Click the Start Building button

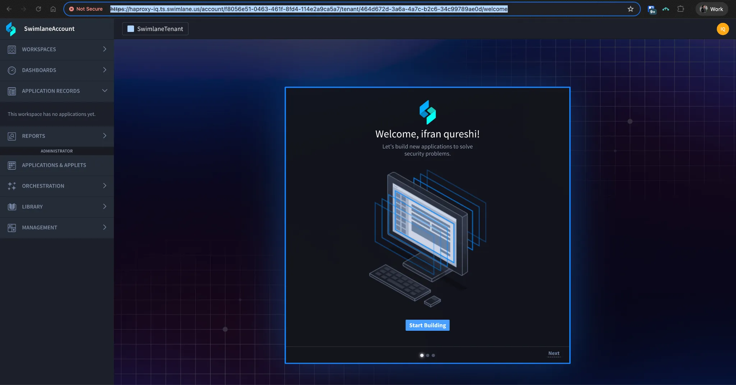tap(427, 325)
